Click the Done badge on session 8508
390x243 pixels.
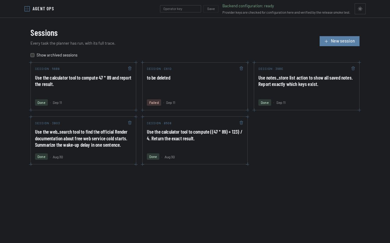click(153, 157)
